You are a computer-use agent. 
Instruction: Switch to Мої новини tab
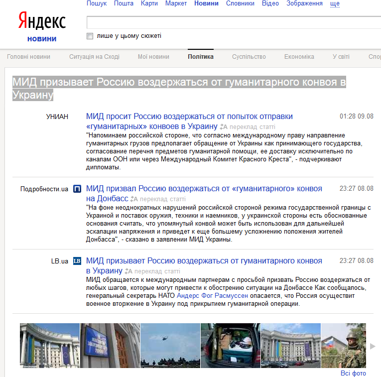click(x=153, y=57)
